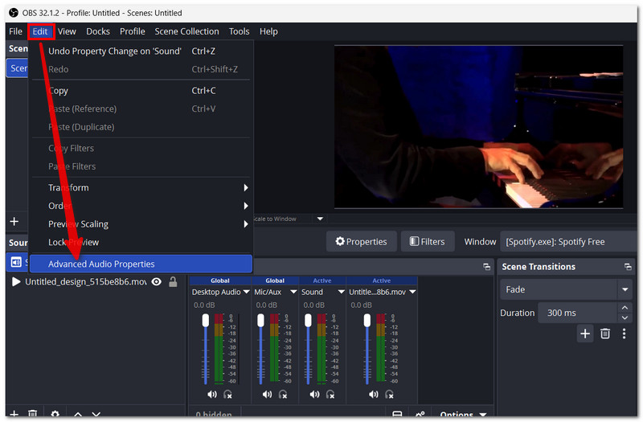Screen dimensions: 643x422
Task: Remove transition using the trash icon
Action: click(x=605, y=334)
